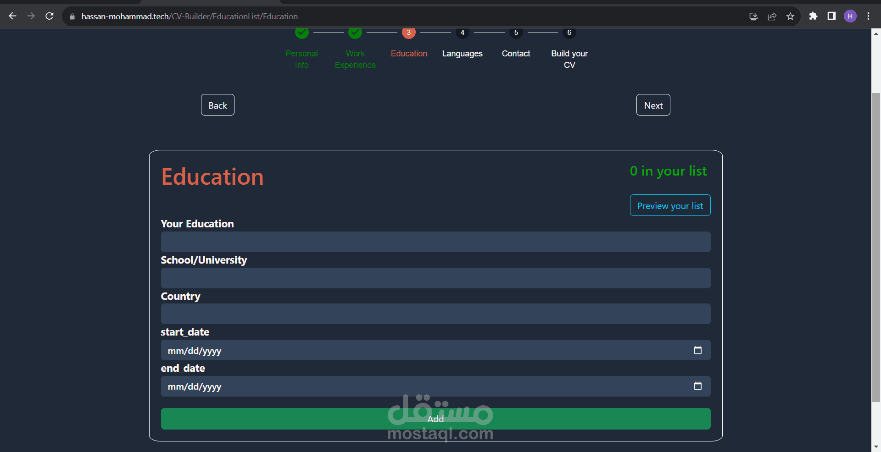Click your profile avatar in Chrome
The height and width of the screenshot is (452, 881).
(x=850, y=16)
